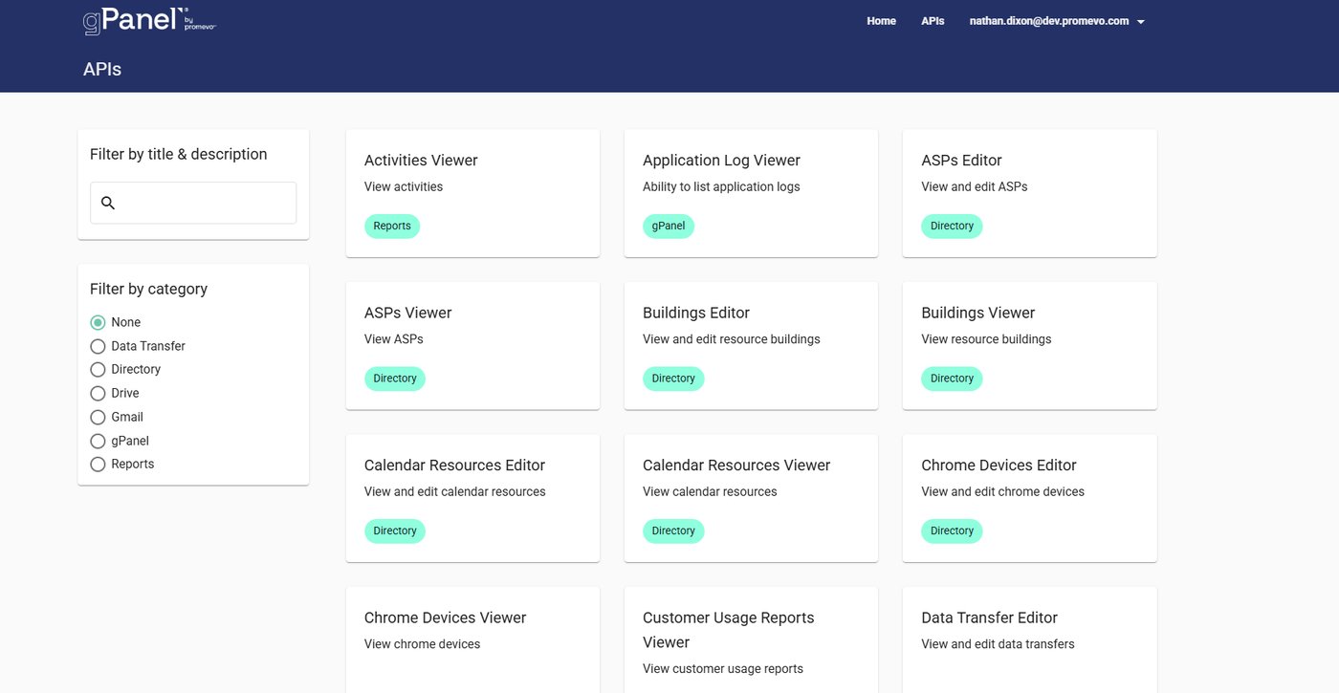Click the 'Filter by category' heading
The image size is (1339, 693).
tap(148, 289)
